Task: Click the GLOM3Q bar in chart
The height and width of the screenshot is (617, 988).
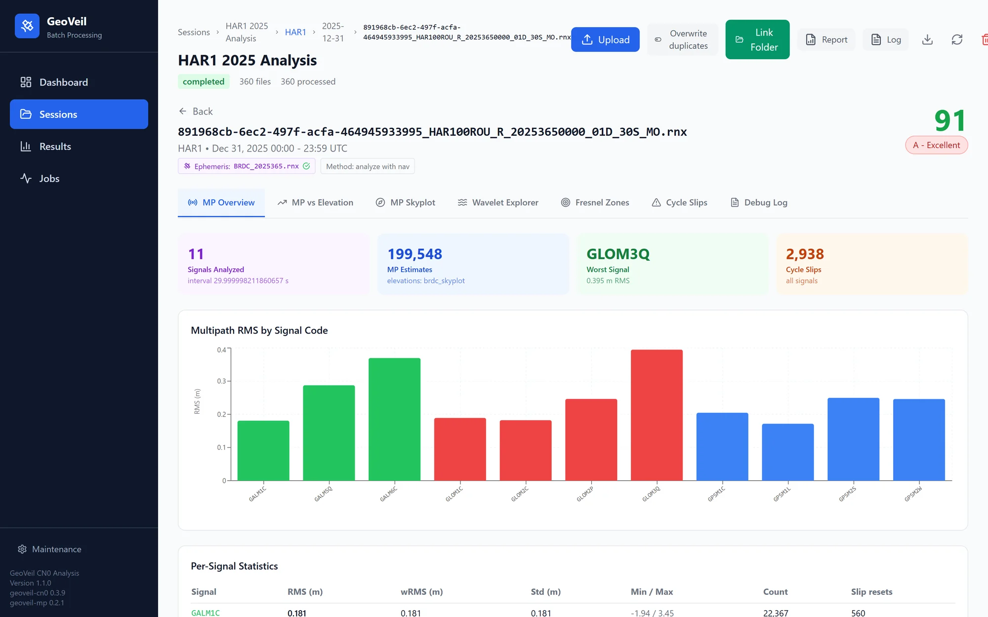Action: (x=657, y=415)
